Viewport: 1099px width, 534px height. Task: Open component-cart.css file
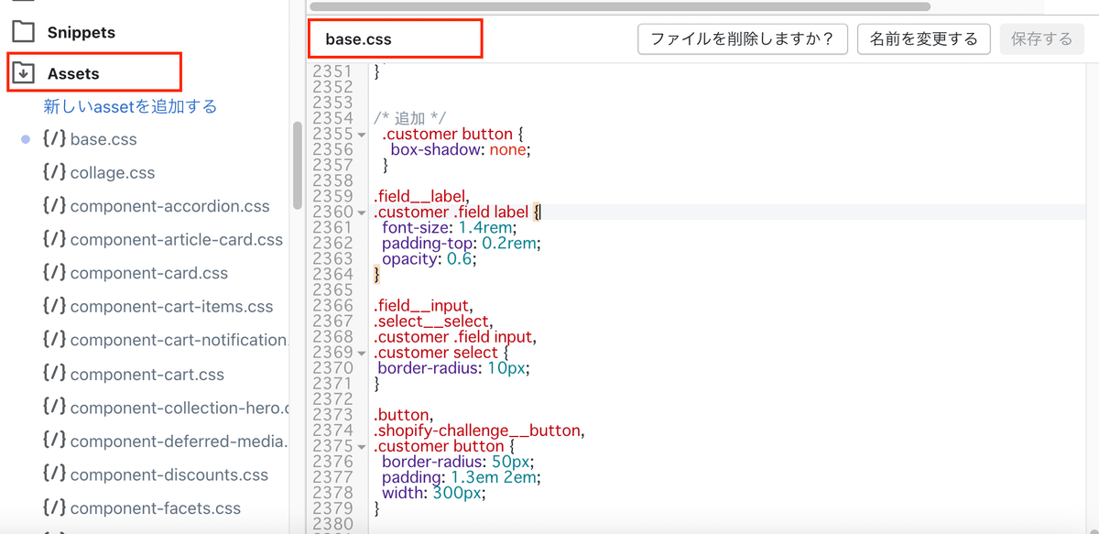point(147,374)
